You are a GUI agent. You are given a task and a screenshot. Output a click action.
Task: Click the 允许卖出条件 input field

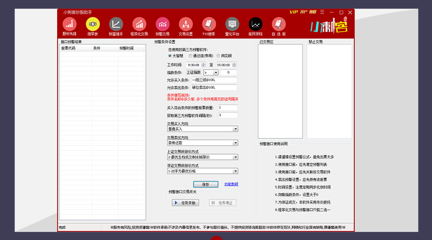point(214,87)
